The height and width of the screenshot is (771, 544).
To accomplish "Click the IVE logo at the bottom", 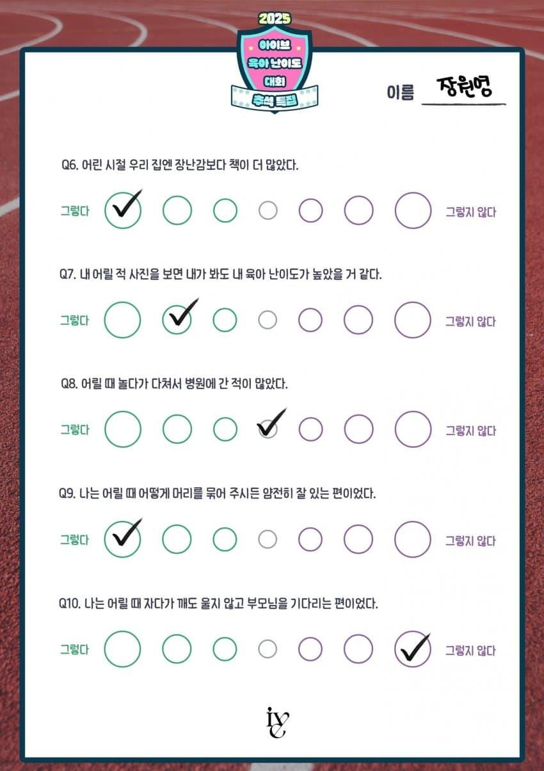I will point(276,723).
